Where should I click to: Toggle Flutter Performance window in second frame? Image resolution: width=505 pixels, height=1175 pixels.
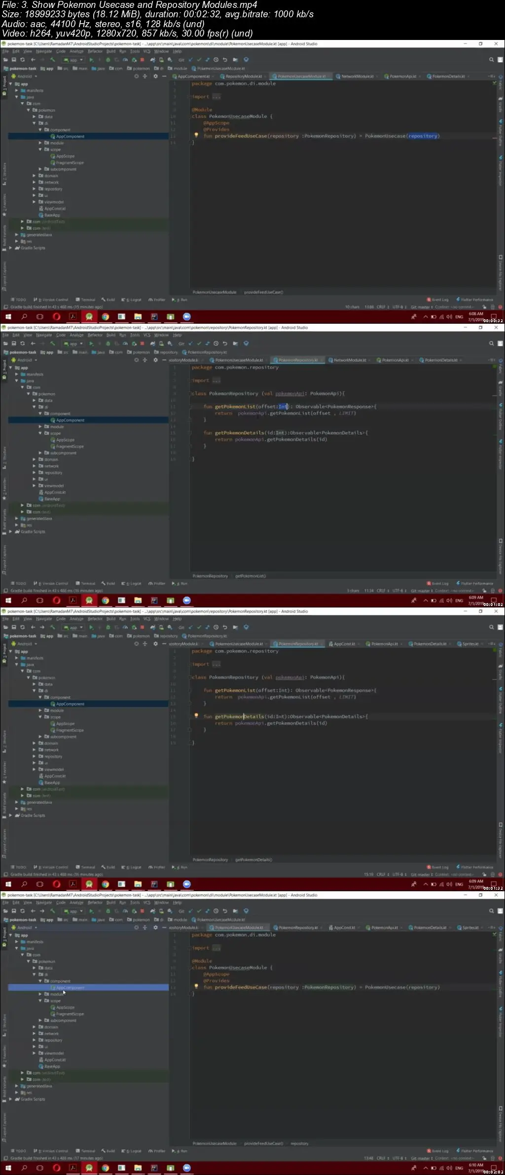[474, 583]
